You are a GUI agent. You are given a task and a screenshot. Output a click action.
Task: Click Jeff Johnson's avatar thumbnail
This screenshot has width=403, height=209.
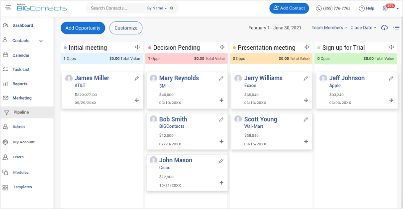(x=323, y=78)
